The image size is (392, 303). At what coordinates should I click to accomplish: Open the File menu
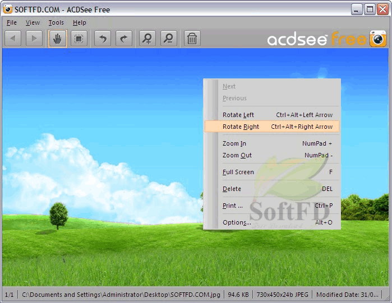pos(12,22)
